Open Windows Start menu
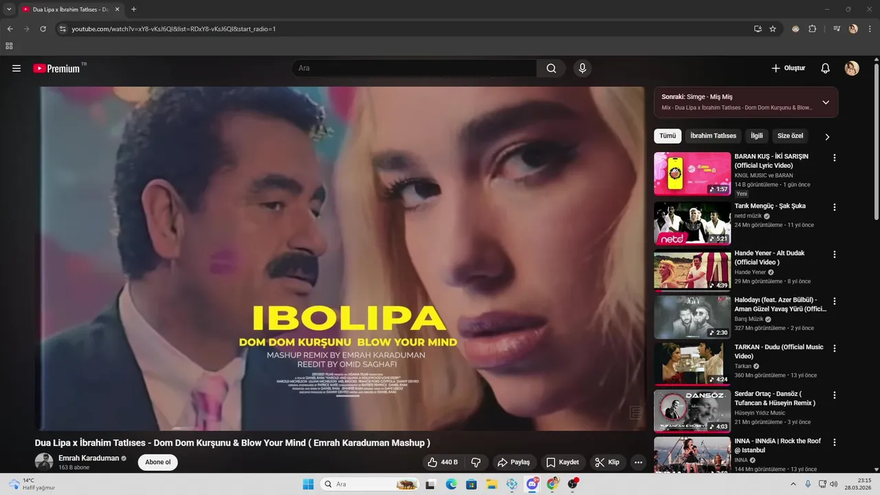 point(308,484)
